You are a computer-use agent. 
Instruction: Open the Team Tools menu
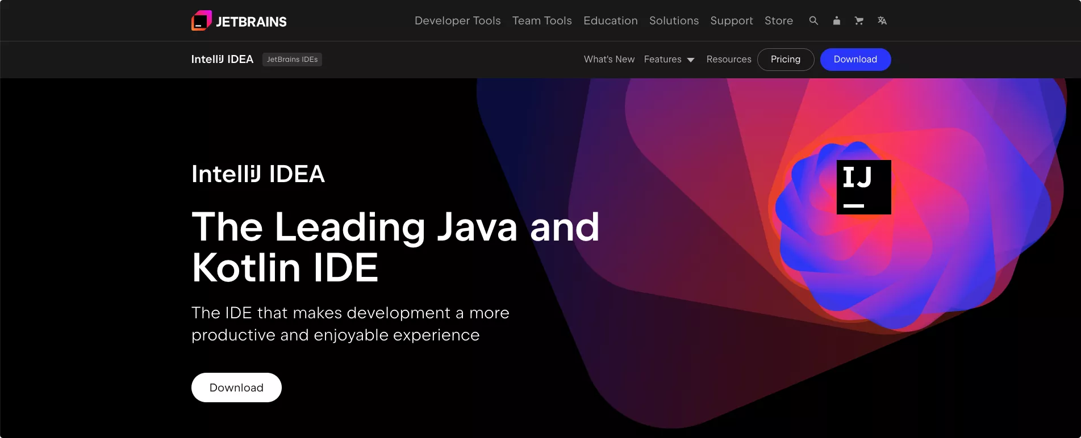tap(542, 20)
